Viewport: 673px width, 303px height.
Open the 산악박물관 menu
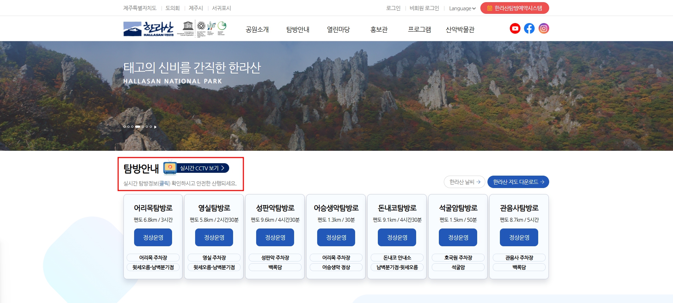tap(460, 29)
